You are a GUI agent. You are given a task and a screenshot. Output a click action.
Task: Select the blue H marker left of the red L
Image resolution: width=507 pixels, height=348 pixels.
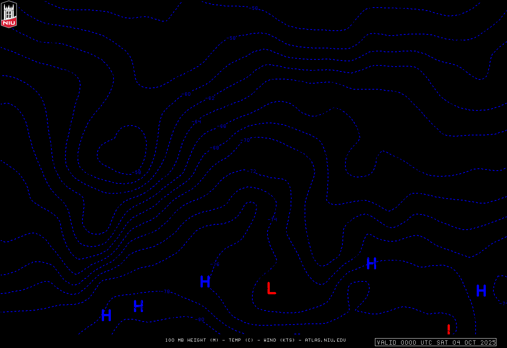coord(205,281)
